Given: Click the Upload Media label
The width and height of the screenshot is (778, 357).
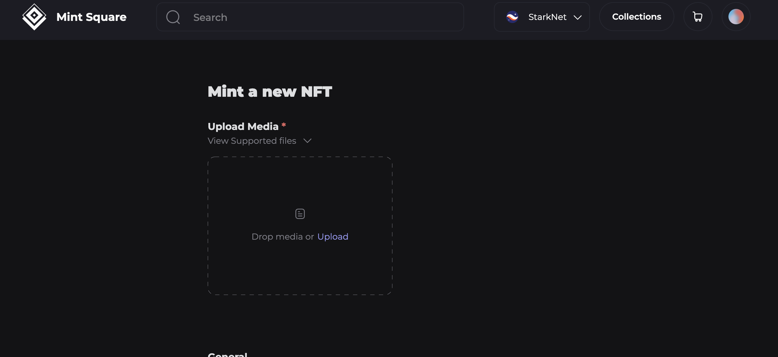Looking at the screenshot, I should 243,126.
